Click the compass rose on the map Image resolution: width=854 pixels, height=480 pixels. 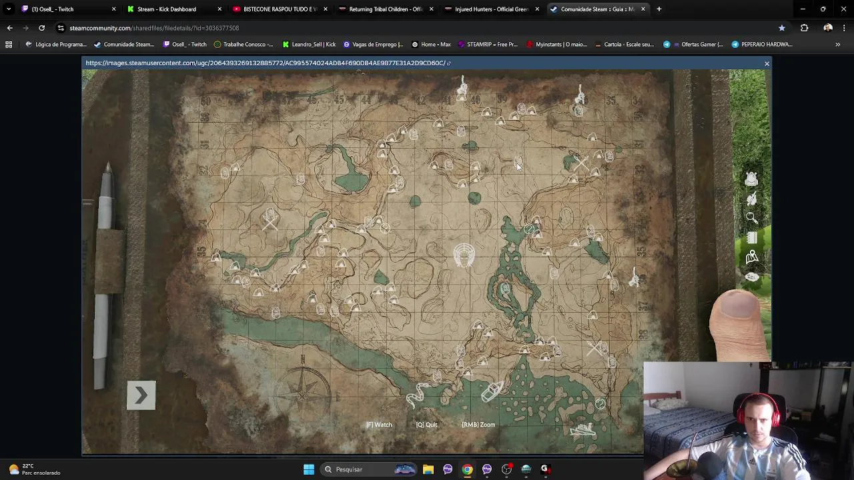coord(302,391)
